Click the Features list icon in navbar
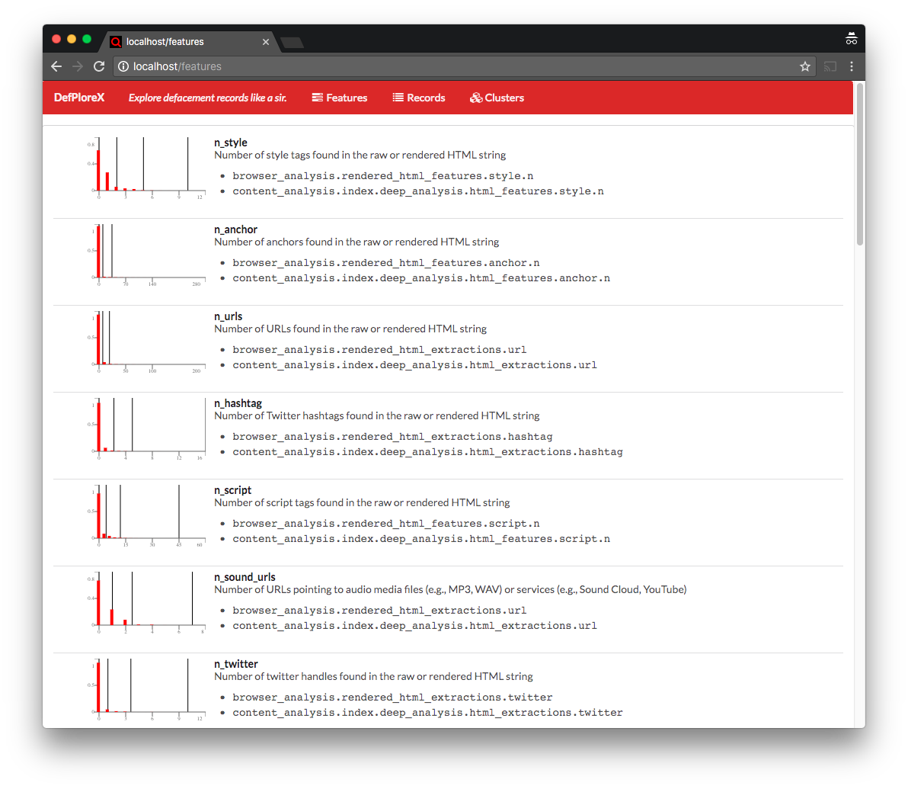908x789 pixels. [x=318, y=98]
